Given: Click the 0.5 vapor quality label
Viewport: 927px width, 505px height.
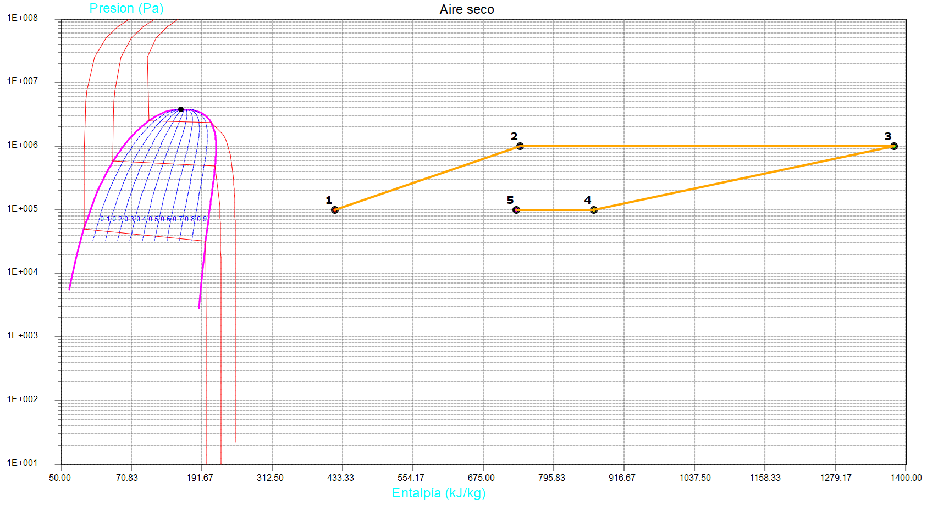Looking at the screenshot, I should coord(153,219).
